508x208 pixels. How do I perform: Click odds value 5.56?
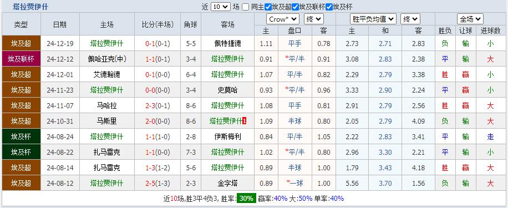(352, 184)
